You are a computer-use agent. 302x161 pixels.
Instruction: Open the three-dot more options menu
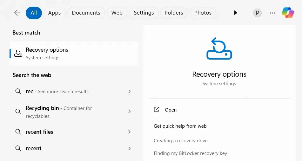pyautogui.click(x=272, y=13)
